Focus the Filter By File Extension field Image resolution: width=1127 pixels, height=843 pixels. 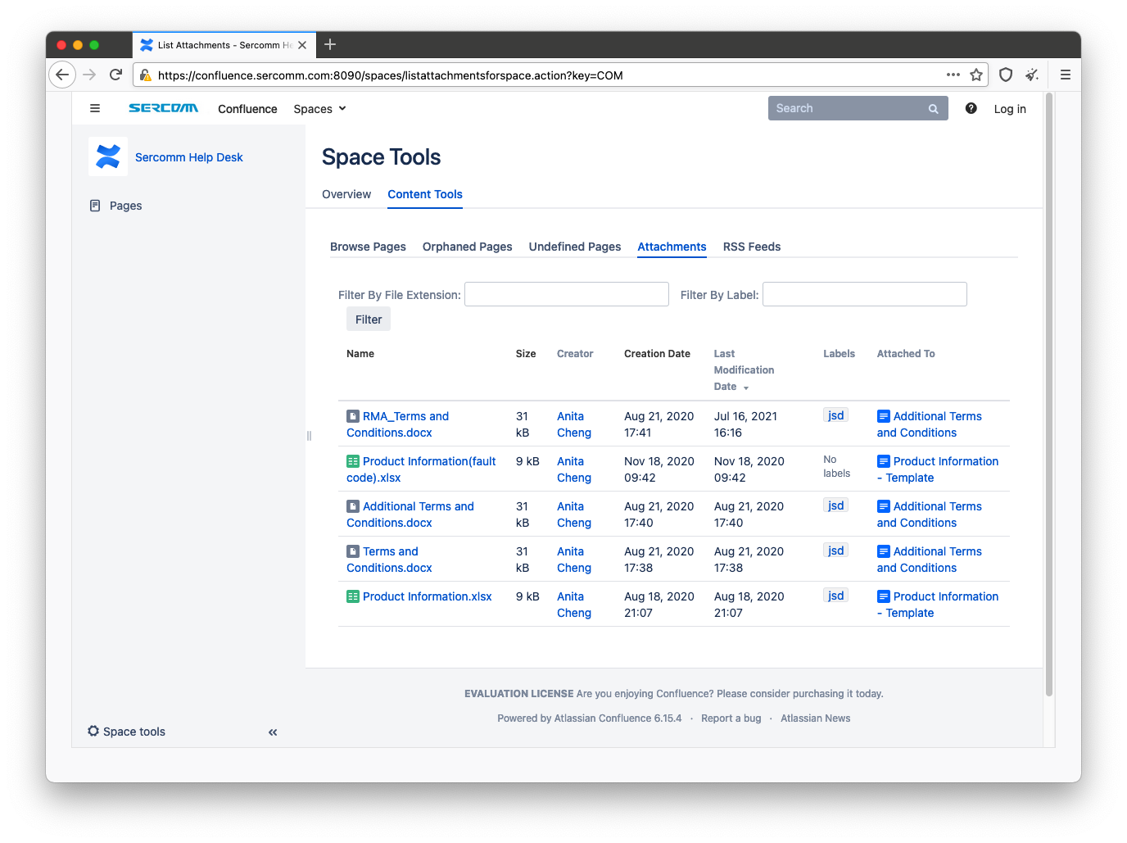(567, 294)
